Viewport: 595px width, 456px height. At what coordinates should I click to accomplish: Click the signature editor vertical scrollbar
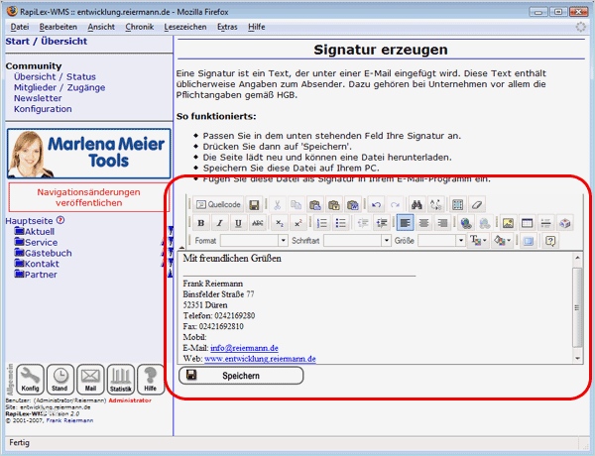577,308
